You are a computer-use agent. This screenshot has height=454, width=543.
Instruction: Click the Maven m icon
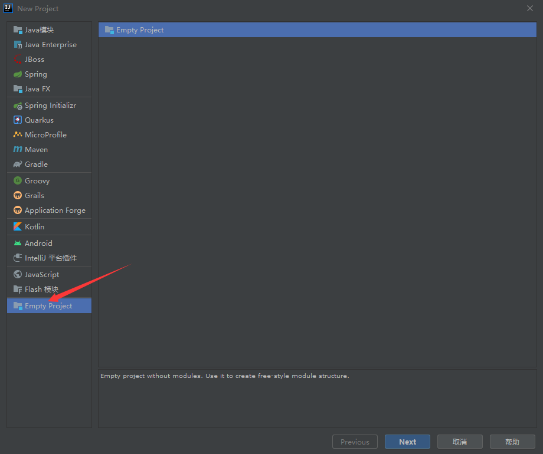[18, 150]
